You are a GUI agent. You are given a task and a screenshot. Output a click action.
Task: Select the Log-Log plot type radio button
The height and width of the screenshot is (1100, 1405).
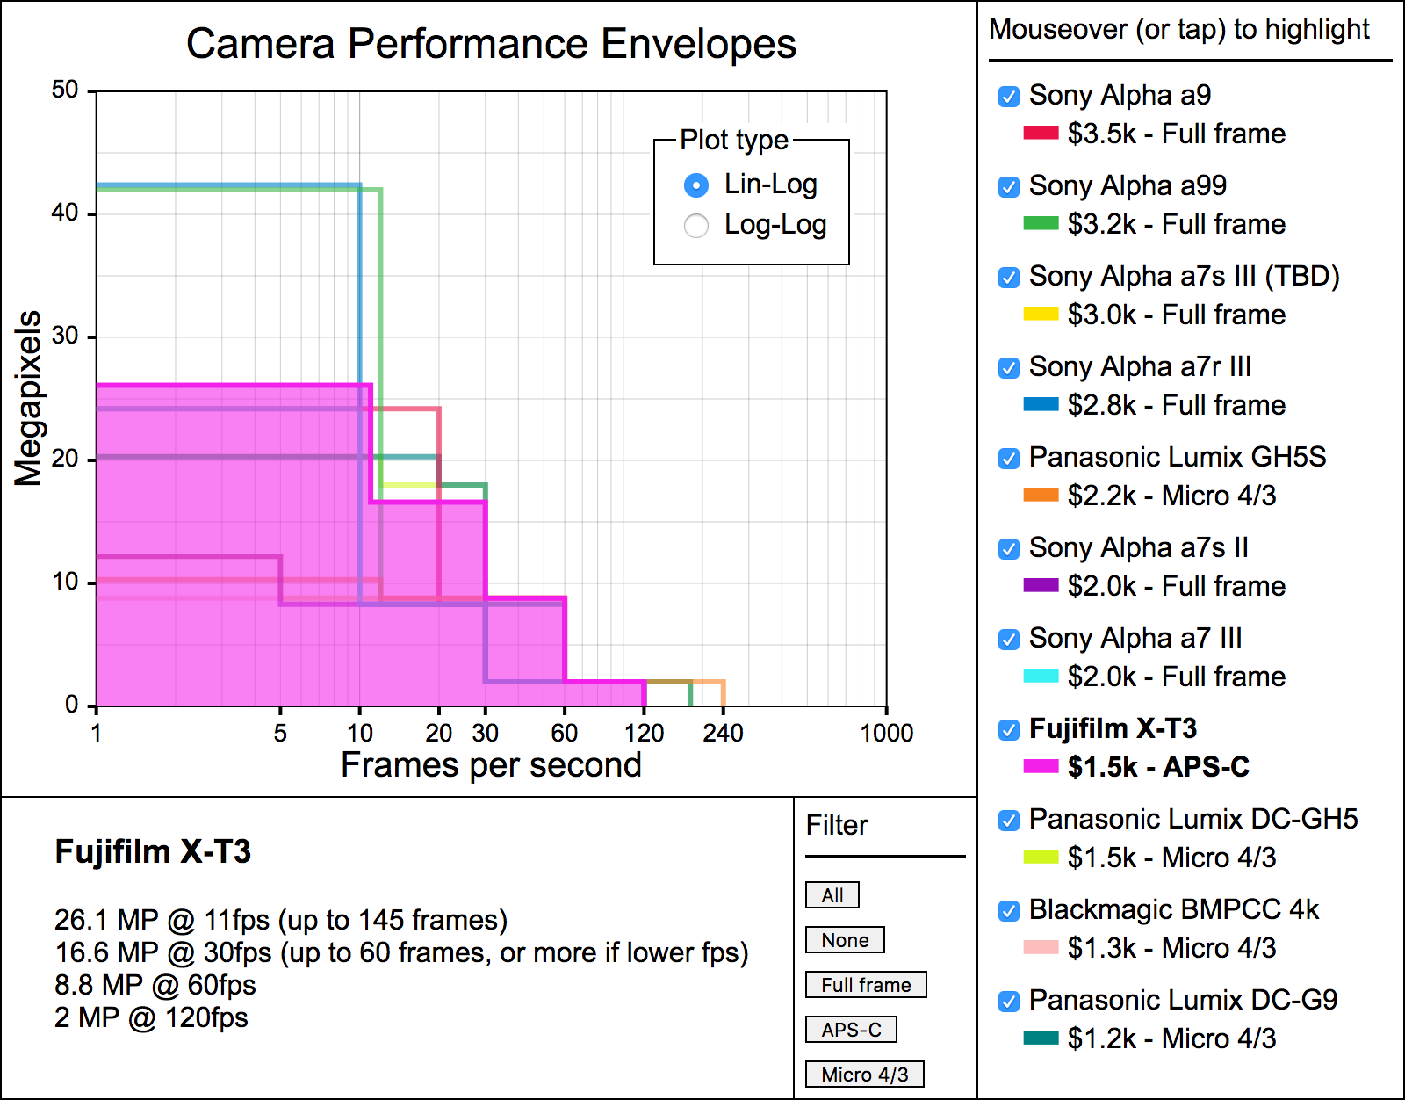(696, 226)
